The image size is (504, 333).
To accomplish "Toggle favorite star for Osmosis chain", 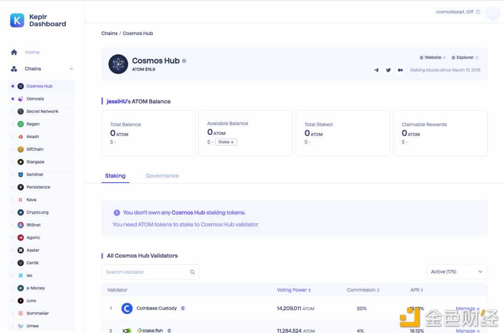I will pos(13,99).
